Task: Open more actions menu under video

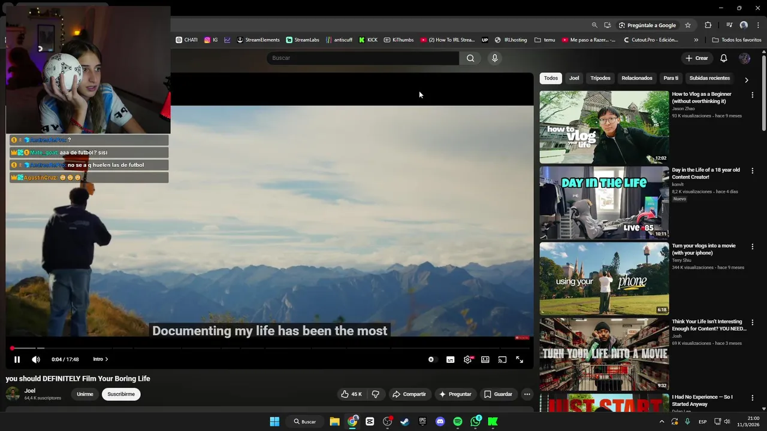Action: 527,394
